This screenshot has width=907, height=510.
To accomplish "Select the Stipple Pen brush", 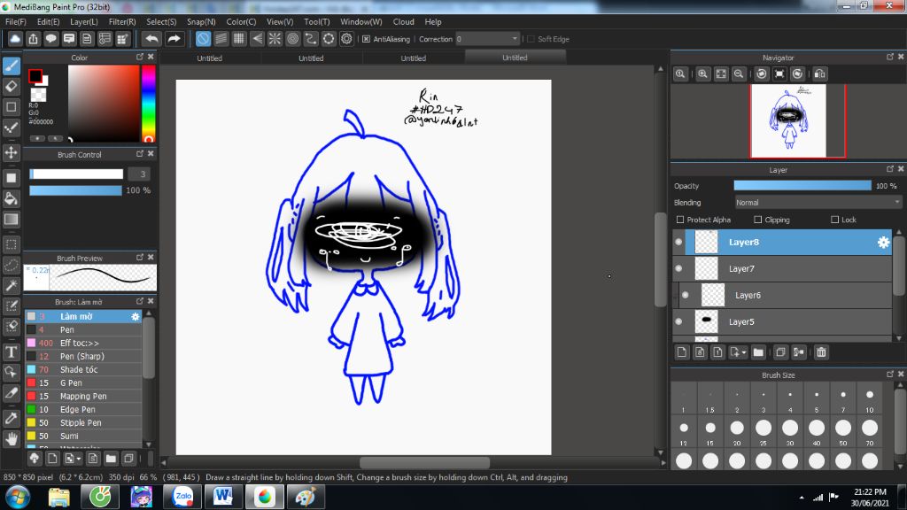I will pos(83,422).
